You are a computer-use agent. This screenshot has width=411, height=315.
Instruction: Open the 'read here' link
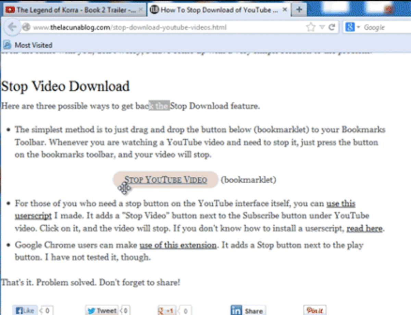(364, 228)
